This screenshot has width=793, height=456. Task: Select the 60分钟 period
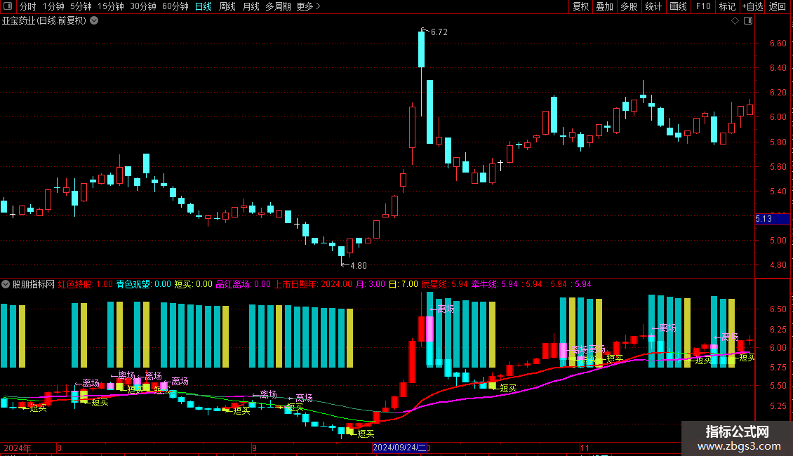pos(175,6)
